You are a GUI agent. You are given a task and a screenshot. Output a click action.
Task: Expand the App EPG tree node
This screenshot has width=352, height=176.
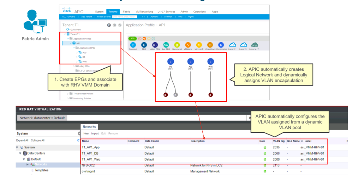click(x=77, y=52)
